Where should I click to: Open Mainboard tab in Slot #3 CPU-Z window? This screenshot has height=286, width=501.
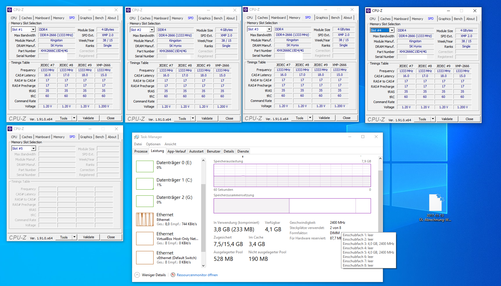(x=278, y=18)
